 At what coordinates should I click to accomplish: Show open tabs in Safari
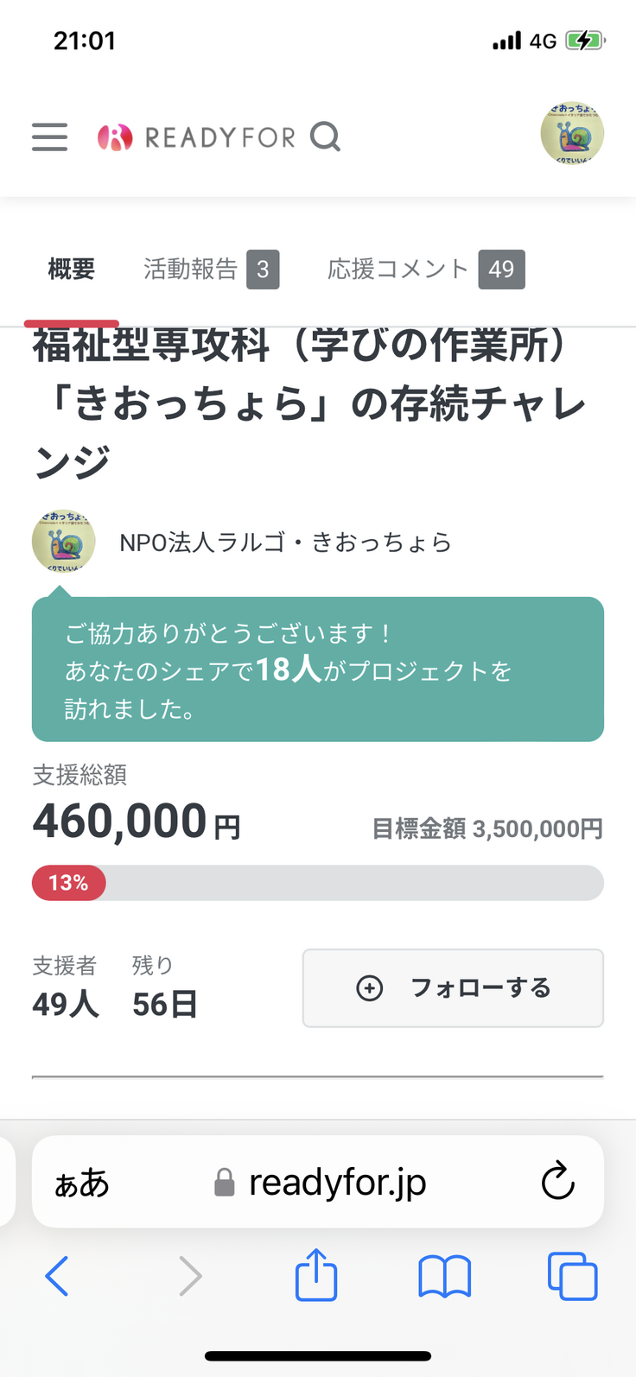click(x=572, y=1276)
